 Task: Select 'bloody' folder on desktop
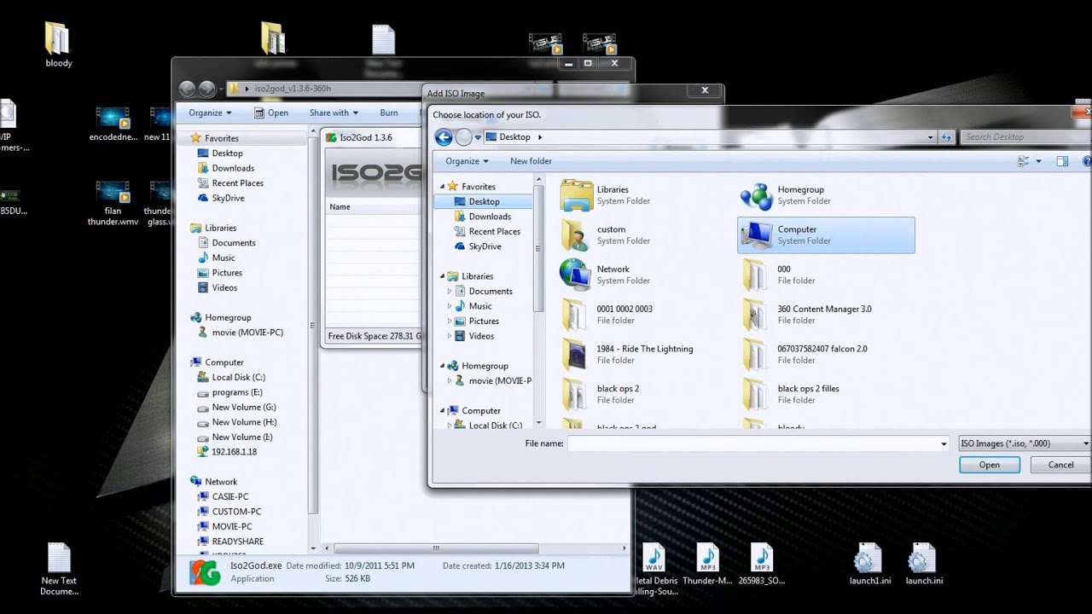(x=58, y=44)
